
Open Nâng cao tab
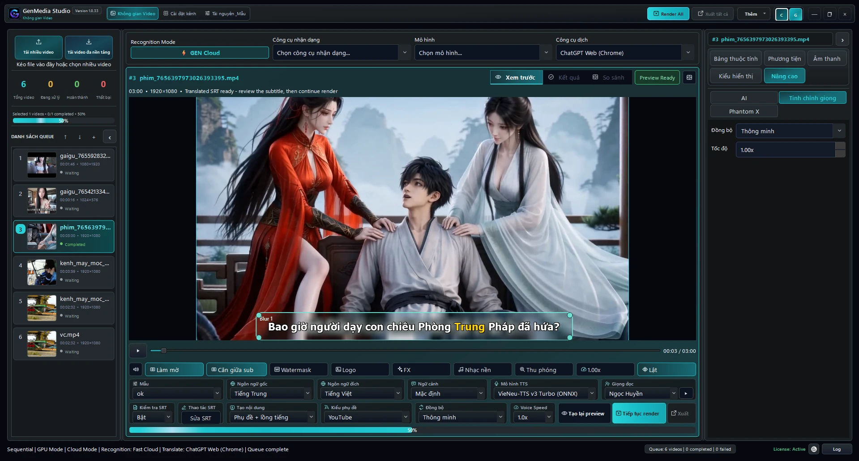click(784, 76)
